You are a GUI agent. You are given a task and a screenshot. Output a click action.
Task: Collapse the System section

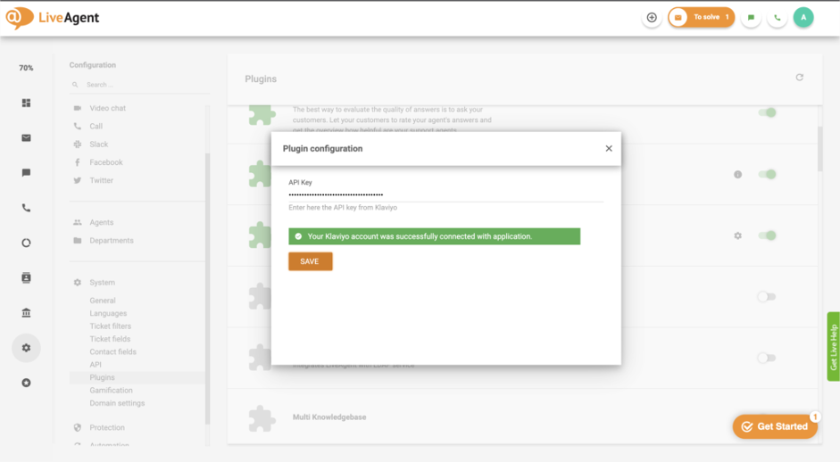(102, 282)
